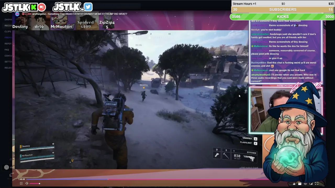
Task: Open the Settings sidebar item
Action: tap(8, 62)
